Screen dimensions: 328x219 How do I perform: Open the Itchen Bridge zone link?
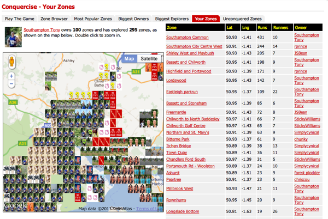[x=178, y=146]
